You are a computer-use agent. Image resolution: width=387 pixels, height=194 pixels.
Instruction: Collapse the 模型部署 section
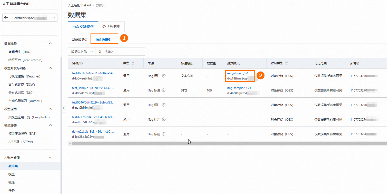coord(50,125)
